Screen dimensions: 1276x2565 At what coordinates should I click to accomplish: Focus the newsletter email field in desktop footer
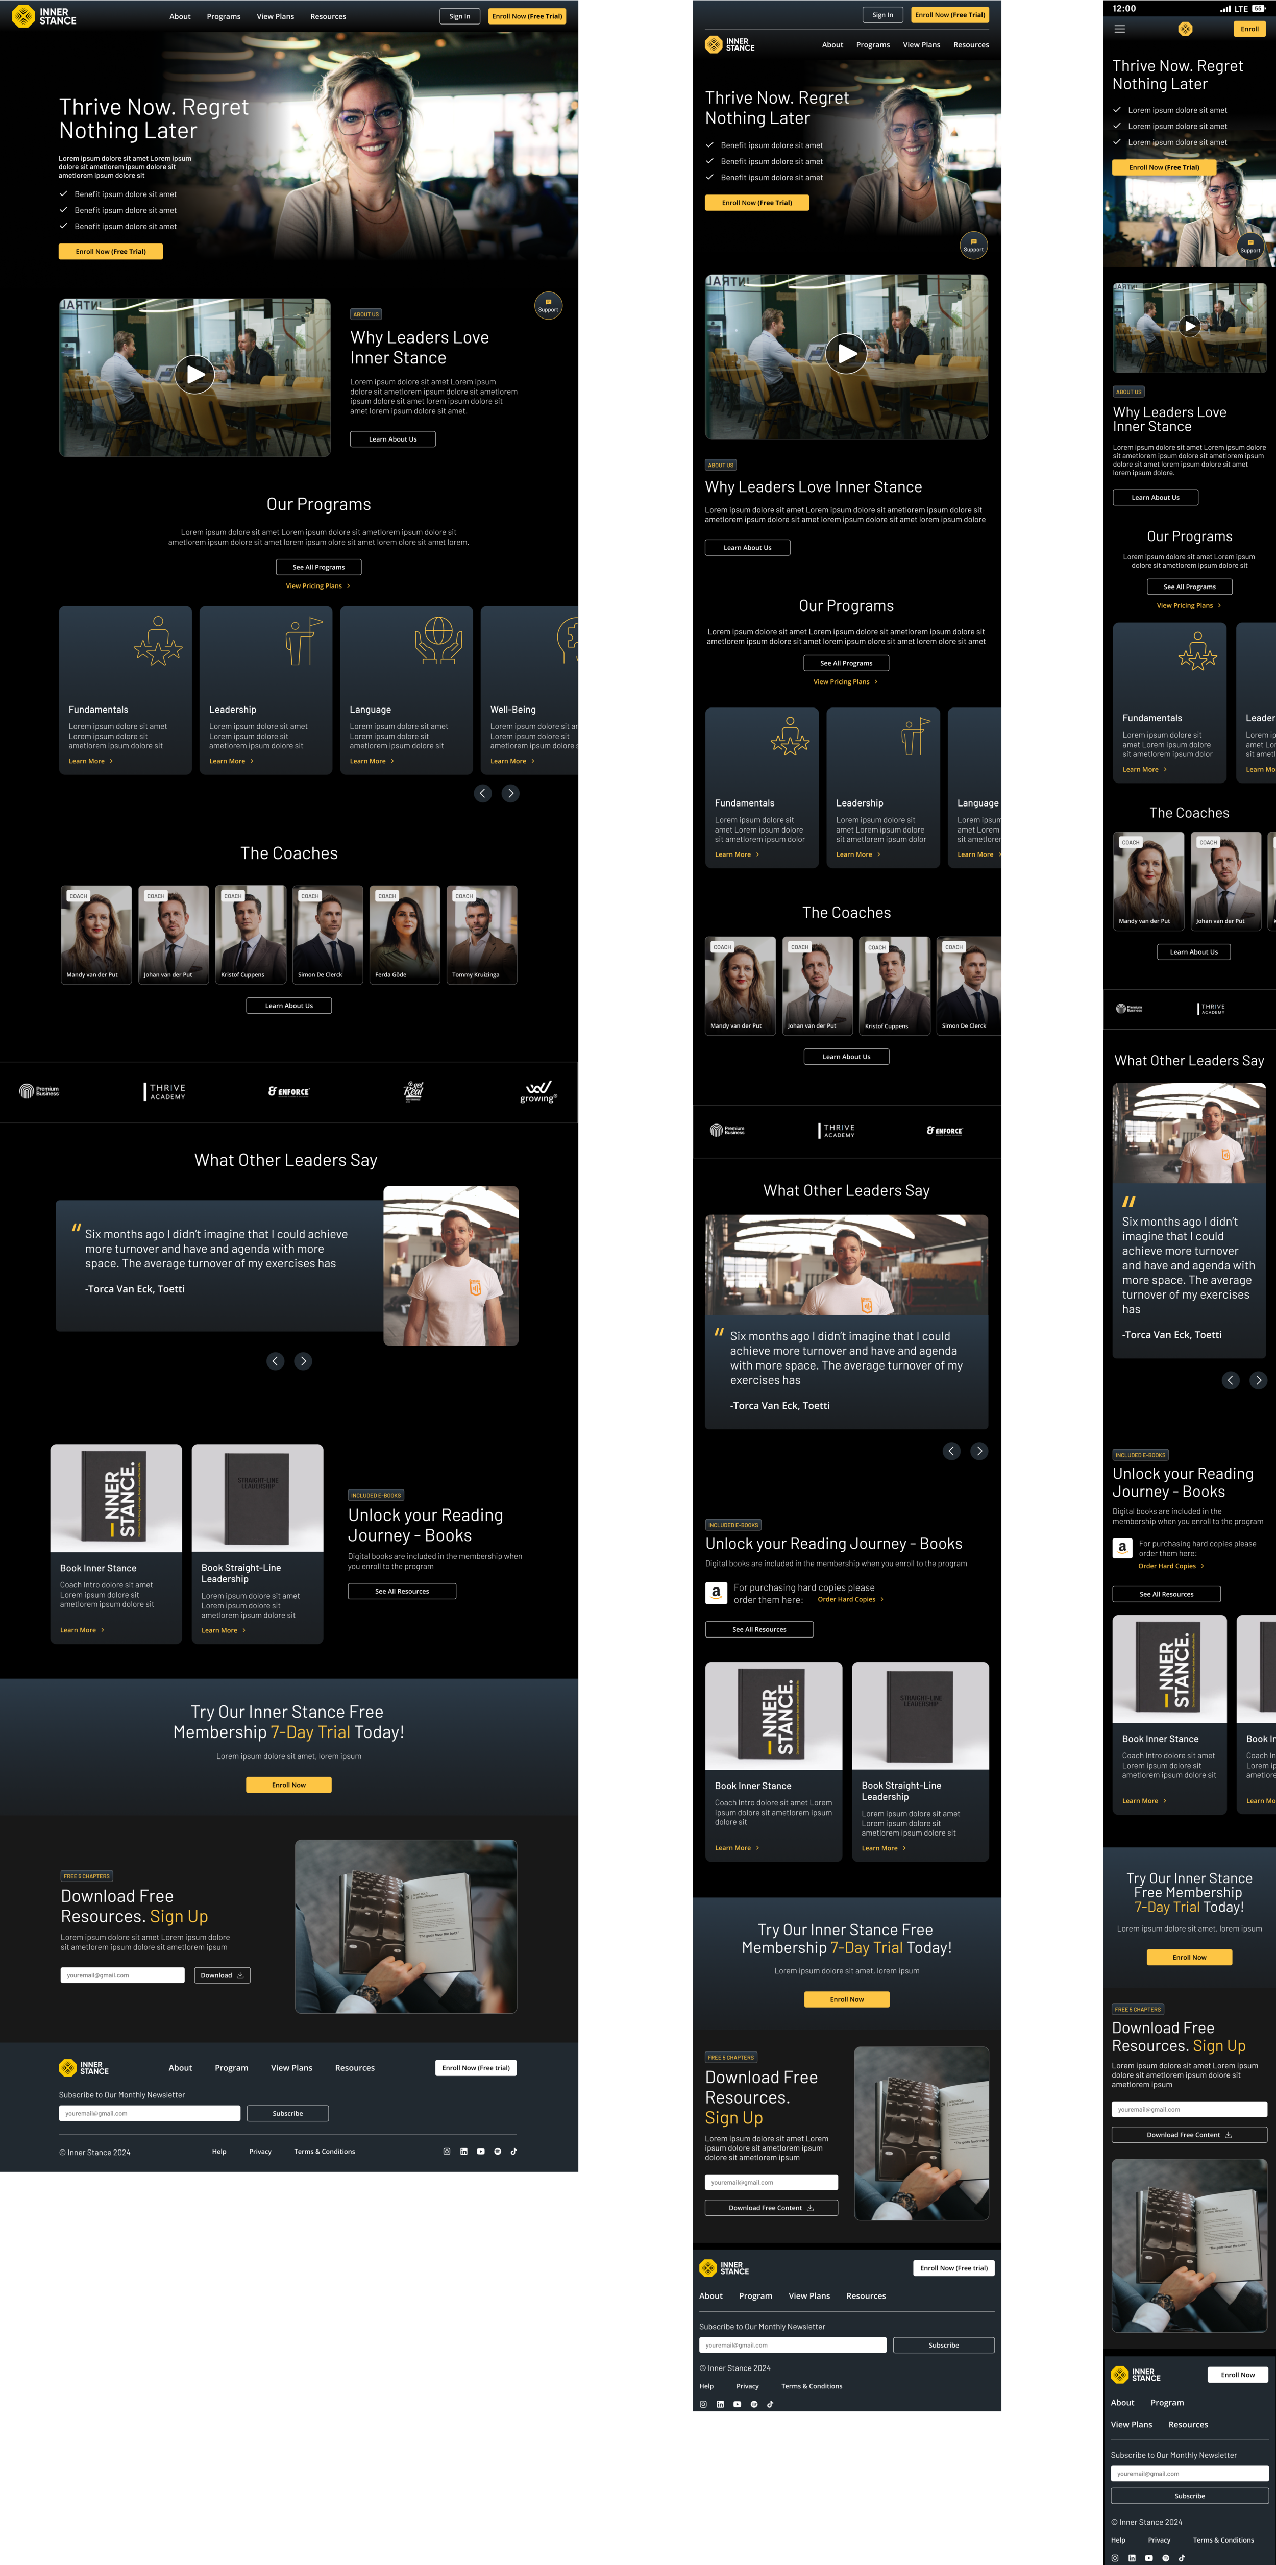150,2113
